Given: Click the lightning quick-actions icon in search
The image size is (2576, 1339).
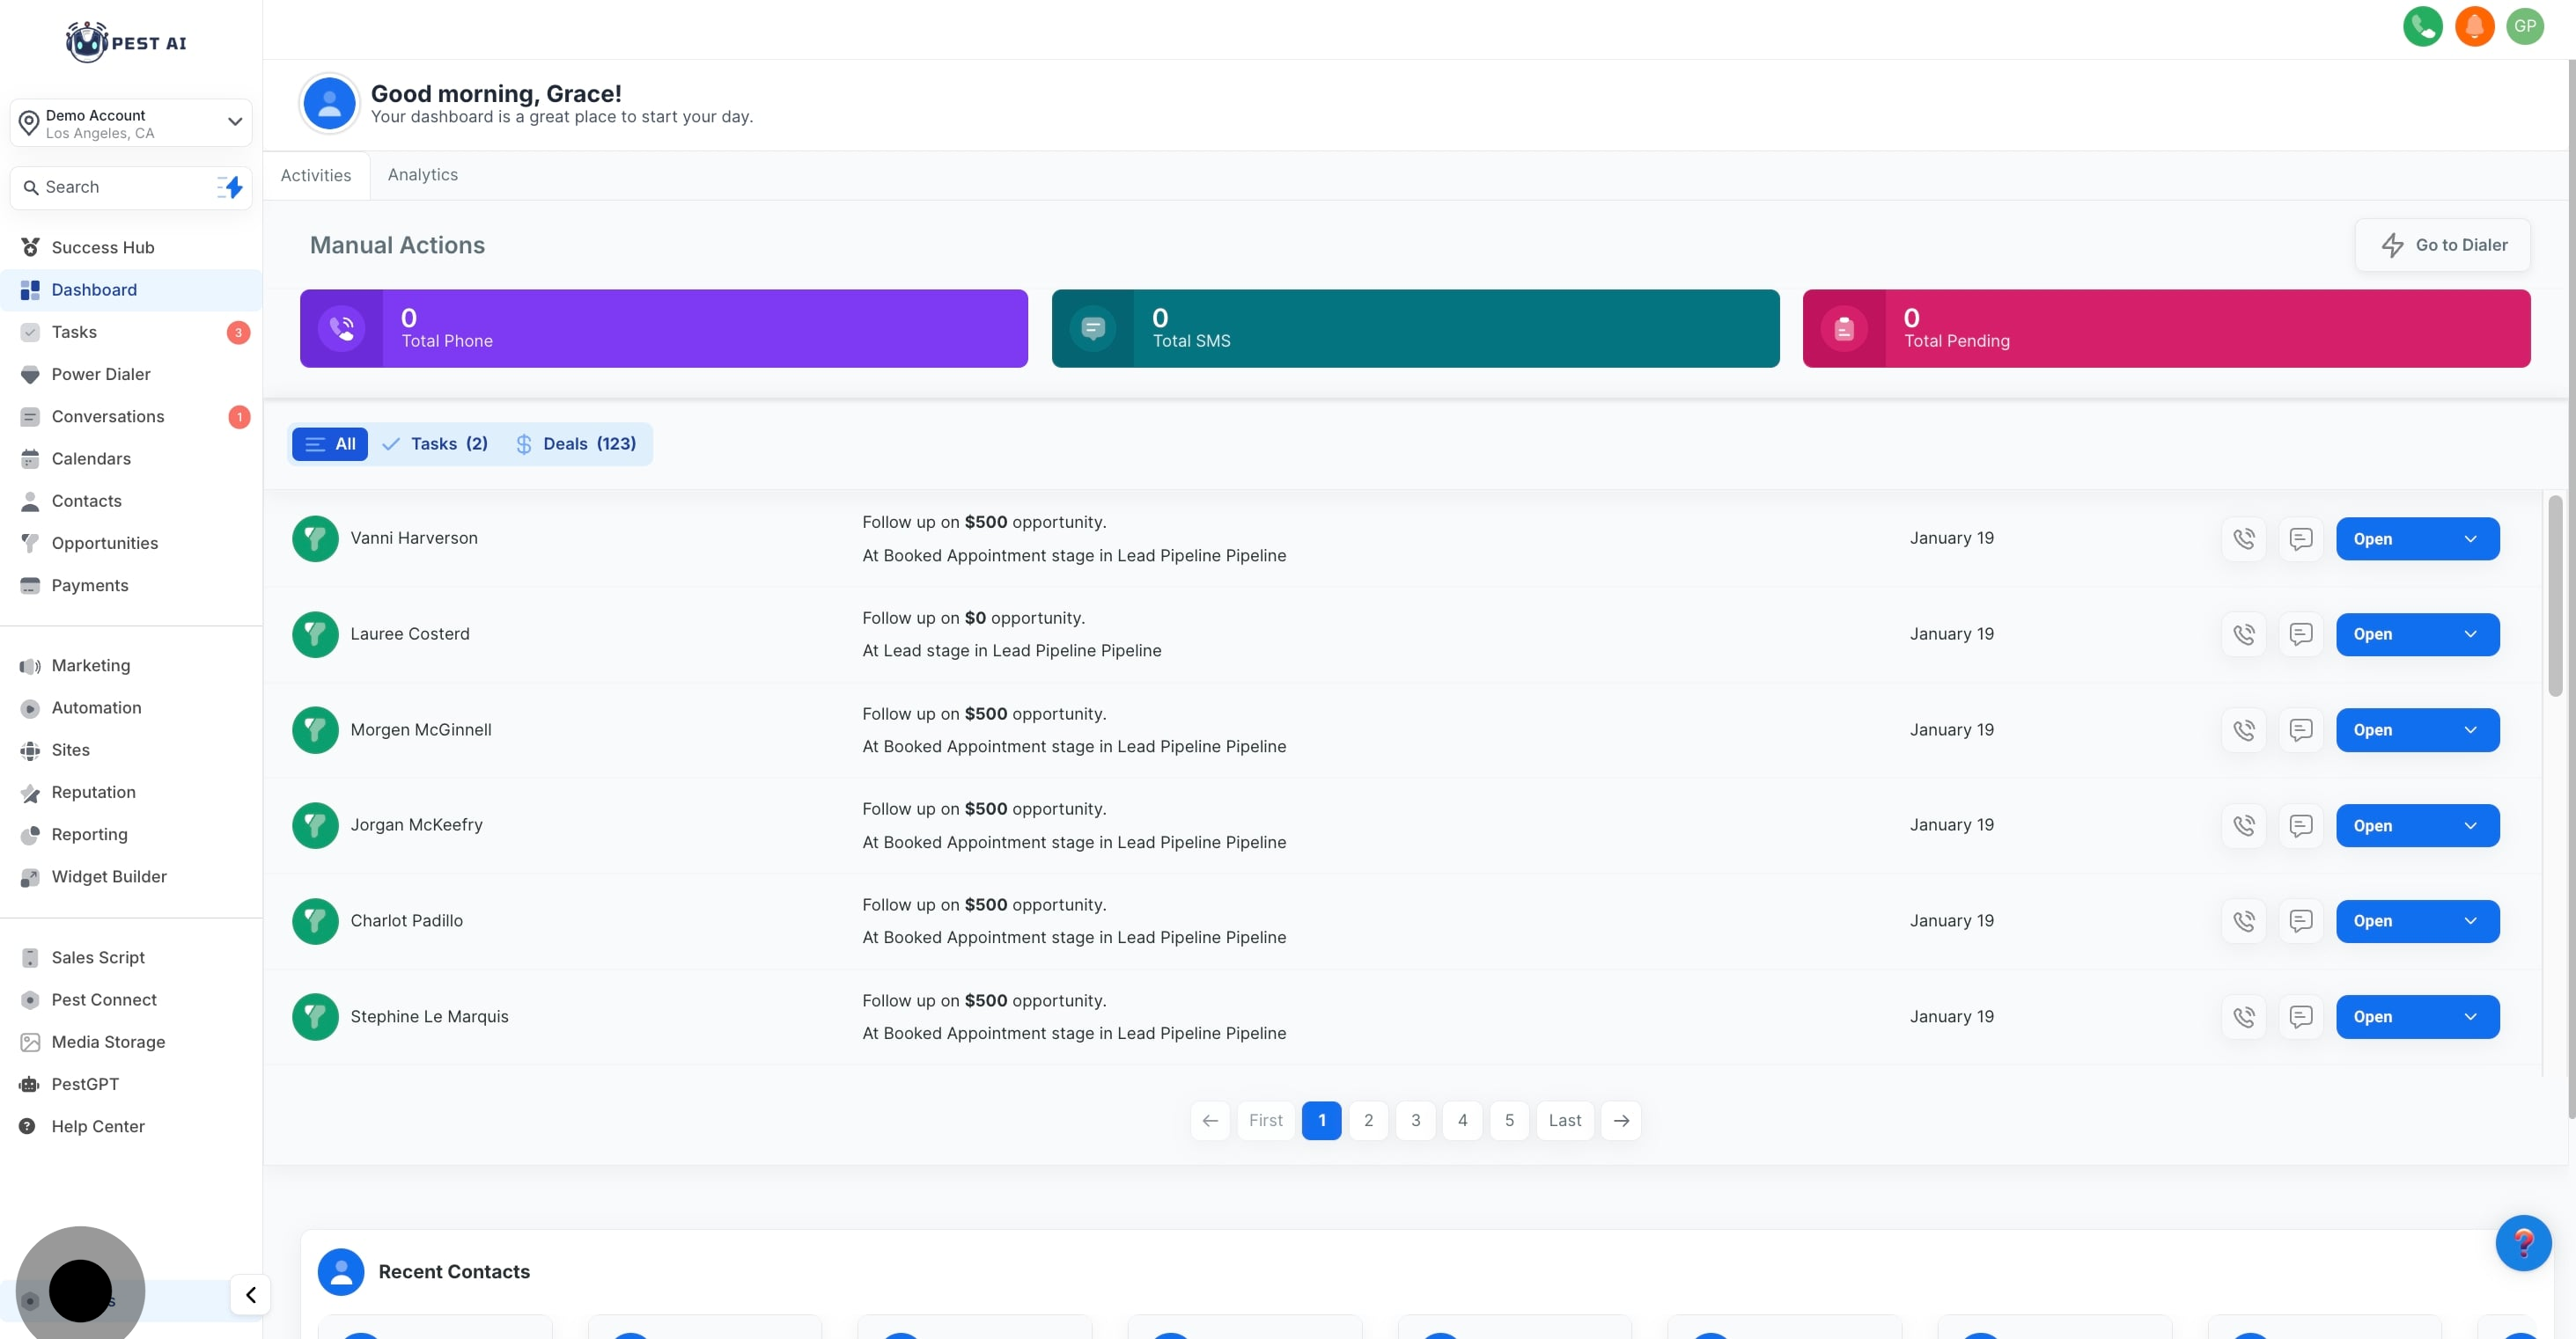Looking at the screenshot, I should pyautogui.click(x=231, y=187).
